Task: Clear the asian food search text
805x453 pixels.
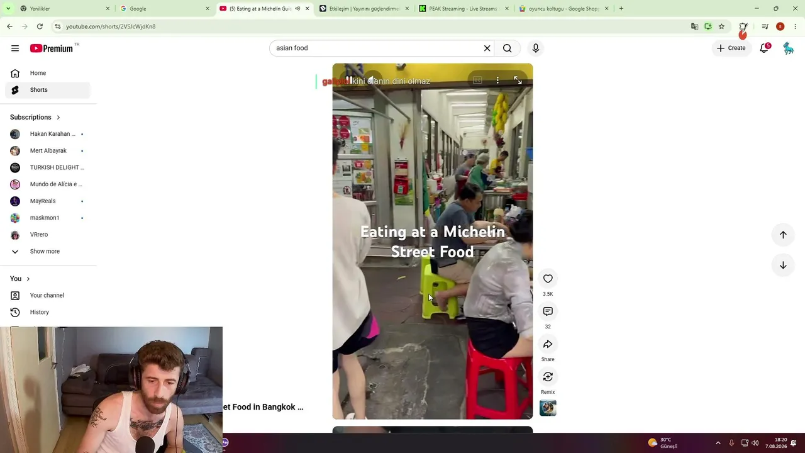Action: pyautogui.click(x=487, y=48)
